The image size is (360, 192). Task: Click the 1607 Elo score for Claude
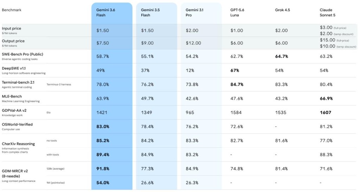326,112
